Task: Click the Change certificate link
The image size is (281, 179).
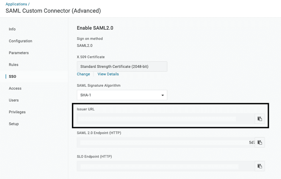Action: click(83, 74)
